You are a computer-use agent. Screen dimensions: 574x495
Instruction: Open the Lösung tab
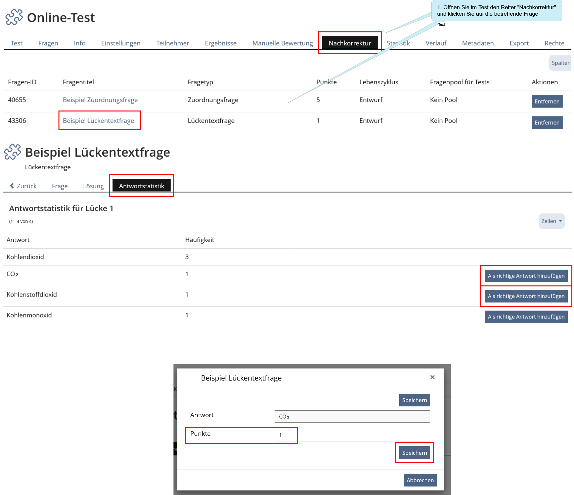93,186
